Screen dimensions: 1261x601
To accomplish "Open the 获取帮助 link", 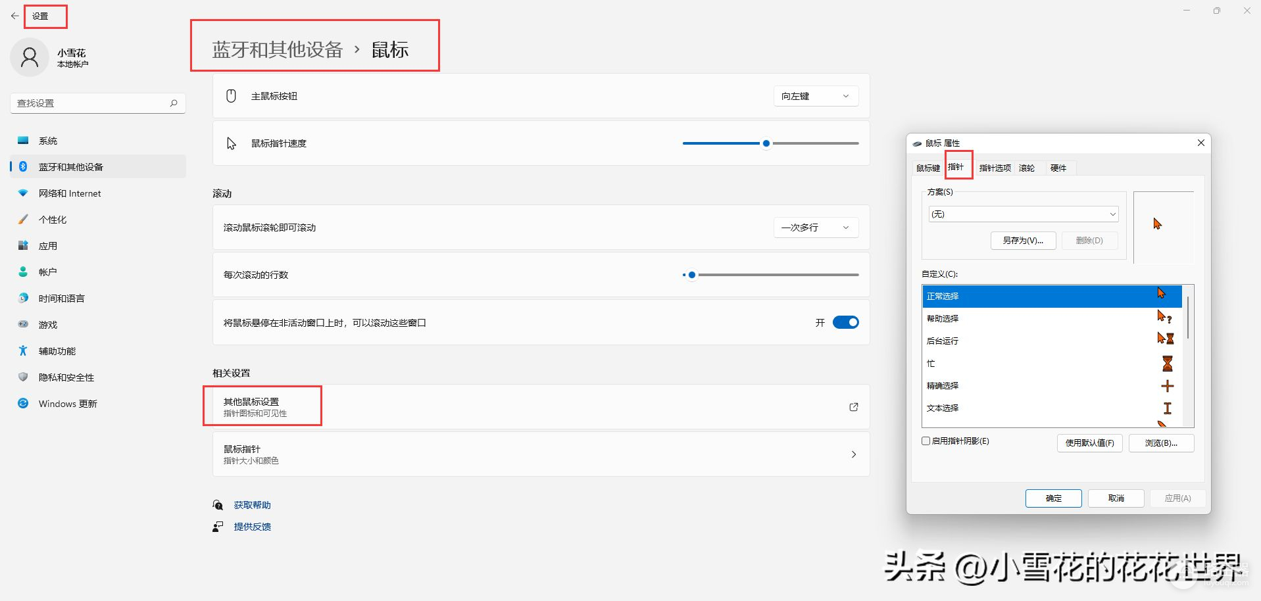I will (x=253, y=505).
